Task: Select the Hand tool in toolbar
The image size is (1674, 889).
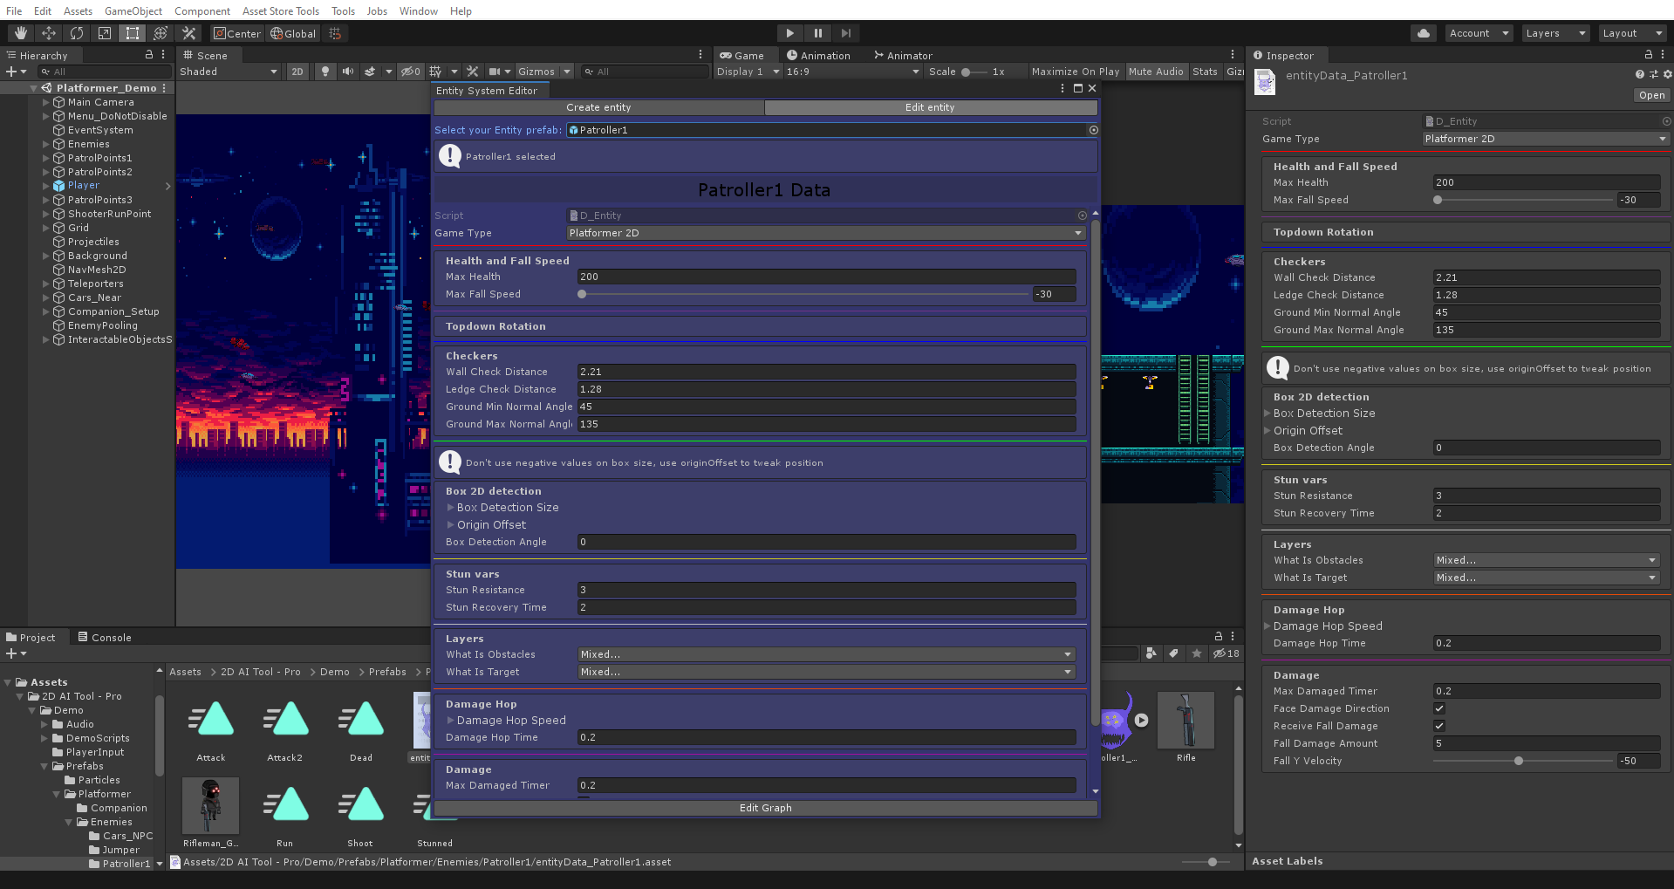Action: point(21,33)
